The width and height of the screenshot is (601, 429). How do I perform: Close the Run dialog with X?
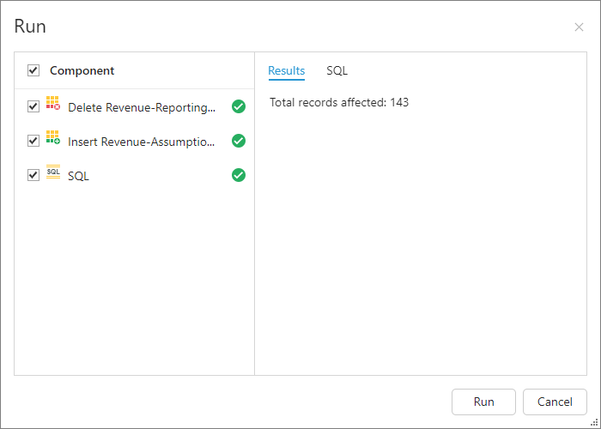579,27
